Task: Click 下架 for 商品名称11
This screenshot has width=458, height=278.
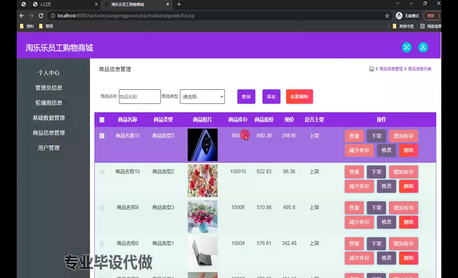Action: [x=376, y=136]
